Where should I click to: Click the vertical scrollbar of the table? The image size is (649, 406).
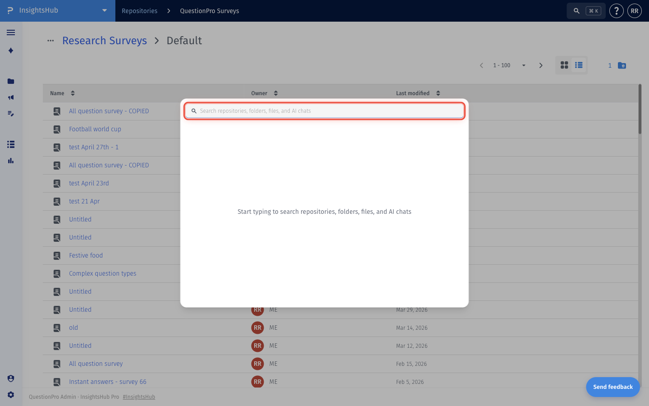[x=640, y=109]
